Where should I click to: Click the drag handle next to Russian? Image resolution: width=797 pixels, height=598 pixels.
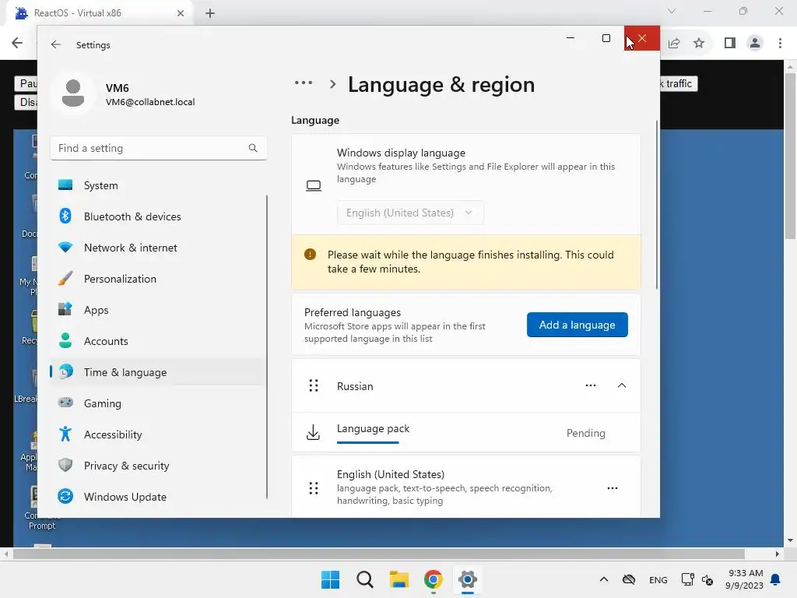tap(314, 385)
